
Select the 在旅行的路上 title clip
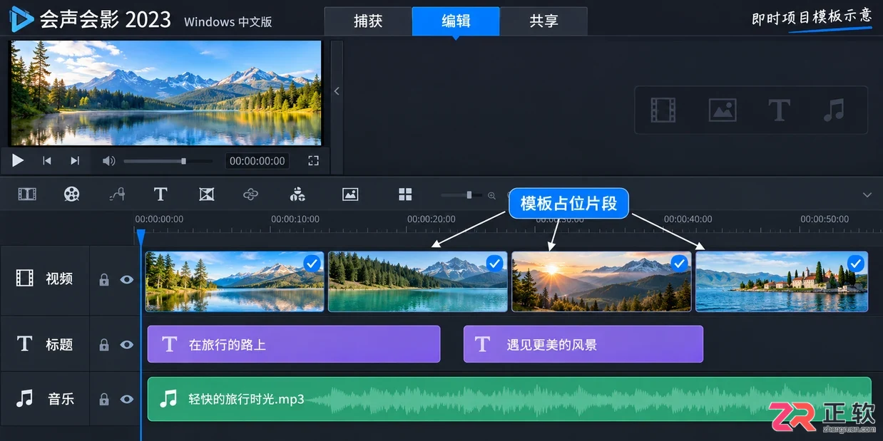point(294,344)
